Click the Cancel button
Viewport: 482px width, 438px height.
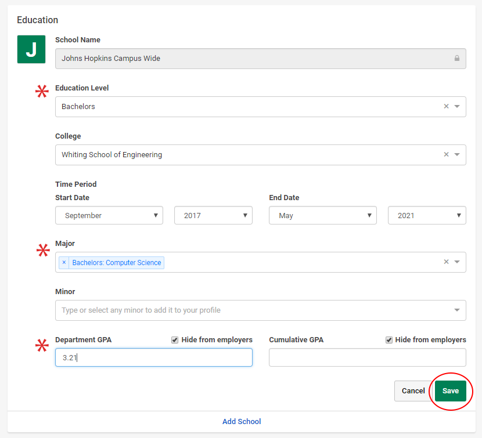coord(413,390)
